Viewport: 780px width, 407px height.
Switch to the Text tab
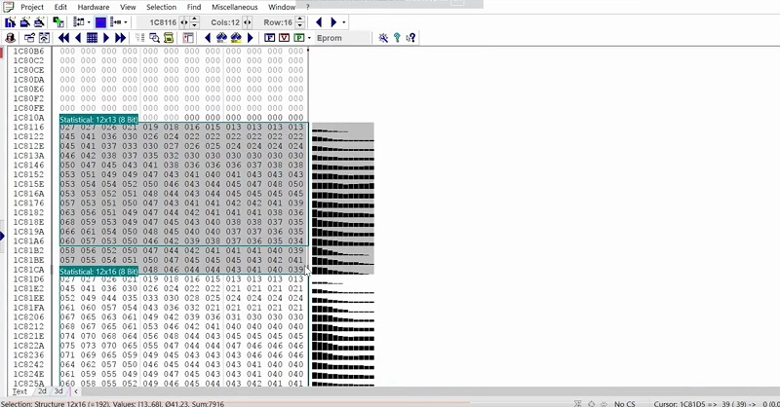pos(19,391)
